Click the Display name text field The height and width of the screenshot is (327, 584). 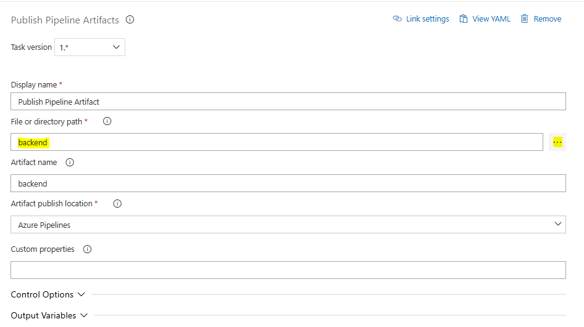[288, 102]
